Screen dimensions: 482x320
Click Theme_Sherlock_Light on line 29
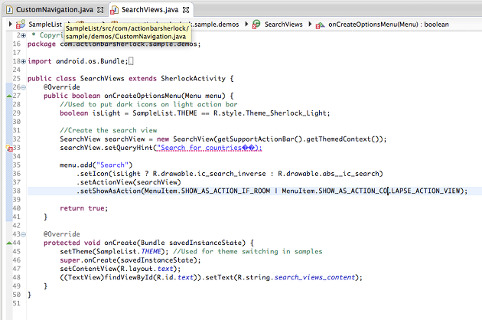coord(286,113)
